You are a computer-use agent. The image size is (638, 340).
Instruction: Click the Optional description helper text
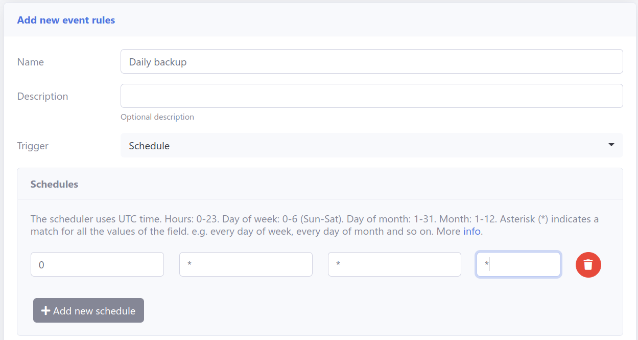(x=157, y=117)
